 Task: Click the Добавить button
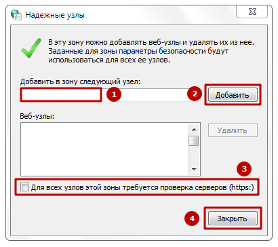233,95
